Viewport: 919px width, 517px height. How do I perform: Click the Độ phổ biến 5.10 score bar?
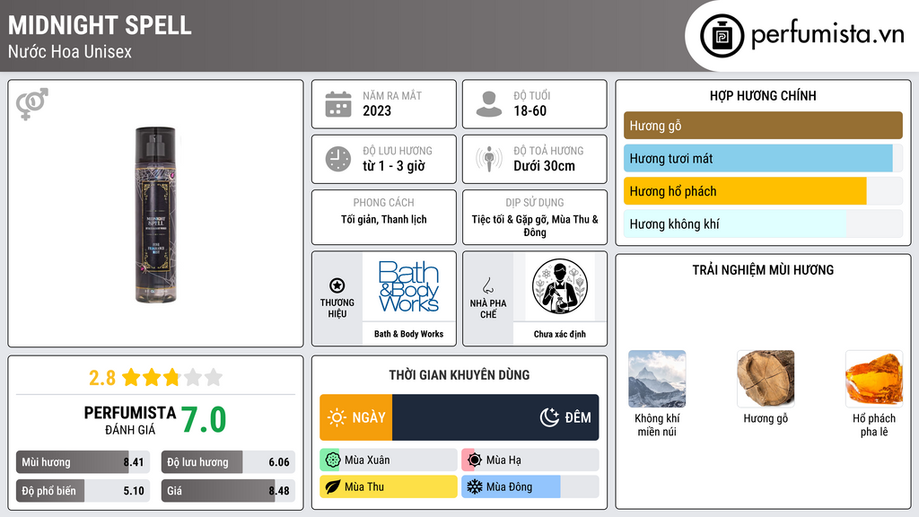click(83, 491)
